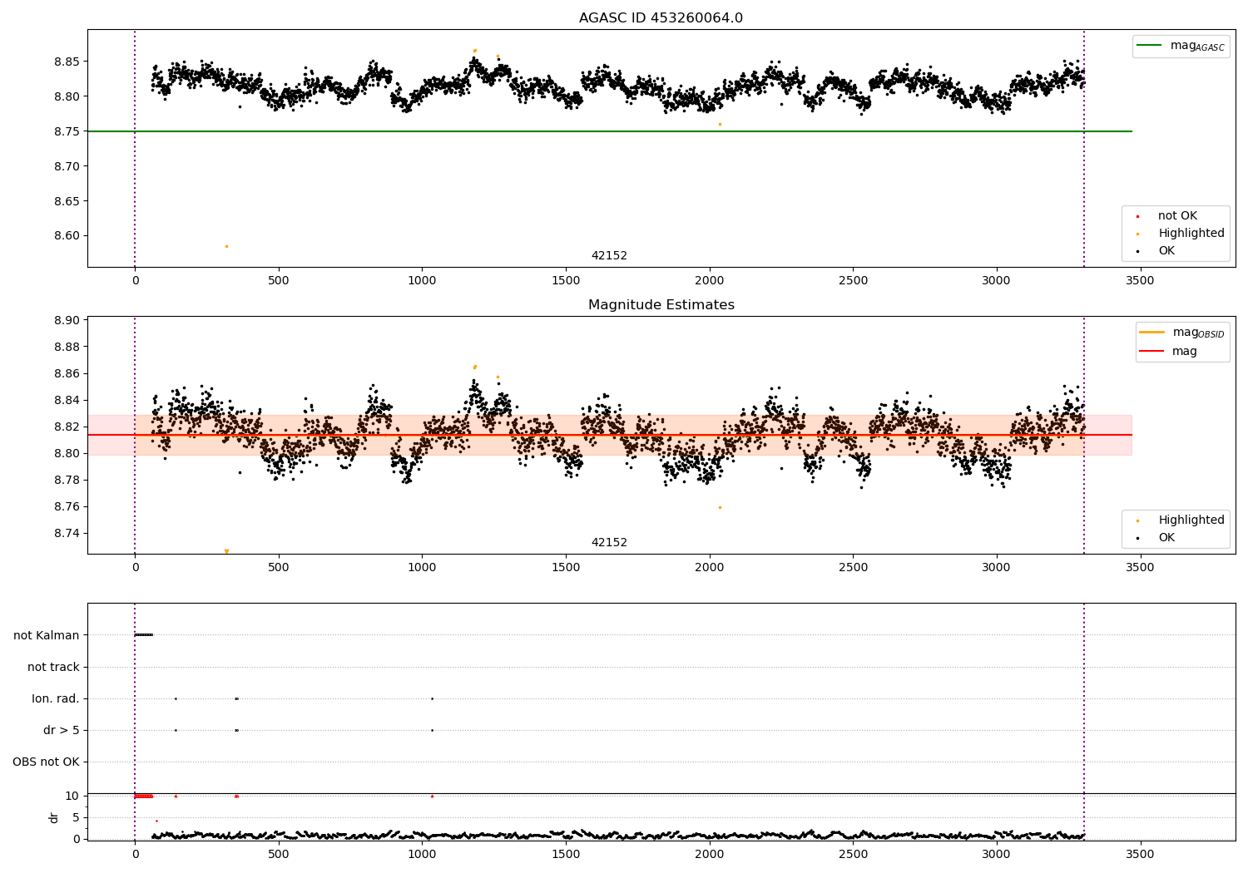This screenshot has width=1248, height=873.
Task: Click the plot title 'AGASC ID 453260064.0'
Action: coord(661,17)
